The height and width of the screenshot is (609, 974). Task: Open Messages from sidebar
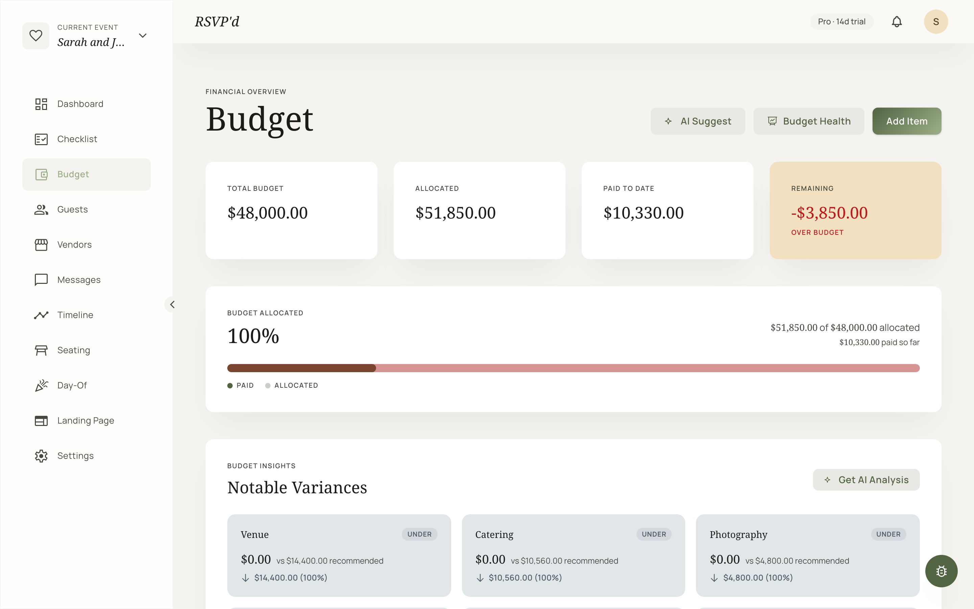pyautogui.click(x=87, y=280)
